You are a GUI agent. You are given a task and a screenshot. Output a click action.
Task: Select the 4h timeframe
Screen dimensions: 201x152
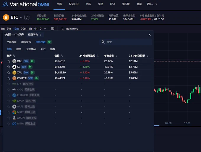click(36, 28)
